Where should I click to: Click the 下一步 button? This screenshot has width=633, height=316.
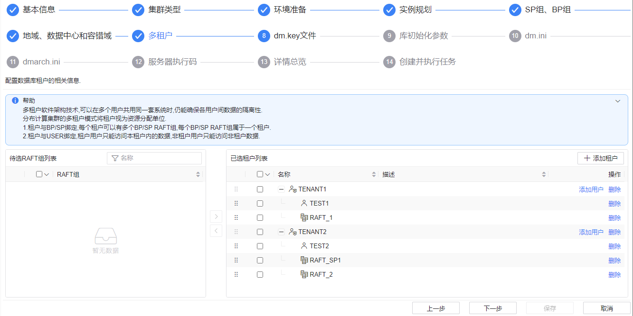click(x=493, y=308)
